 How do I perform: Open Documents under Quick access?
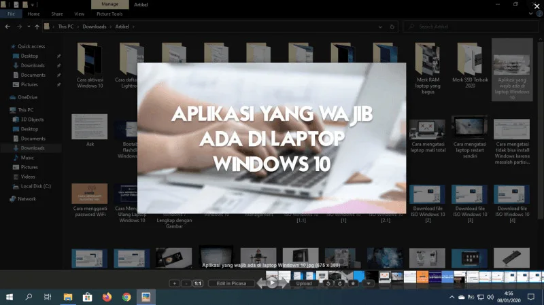pos(33,75)
